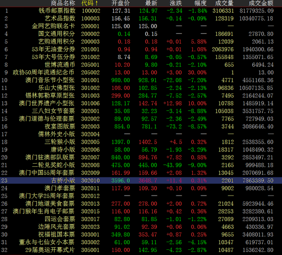
Task: Select the 世博流通币 row name
Action: pos(59,65)
